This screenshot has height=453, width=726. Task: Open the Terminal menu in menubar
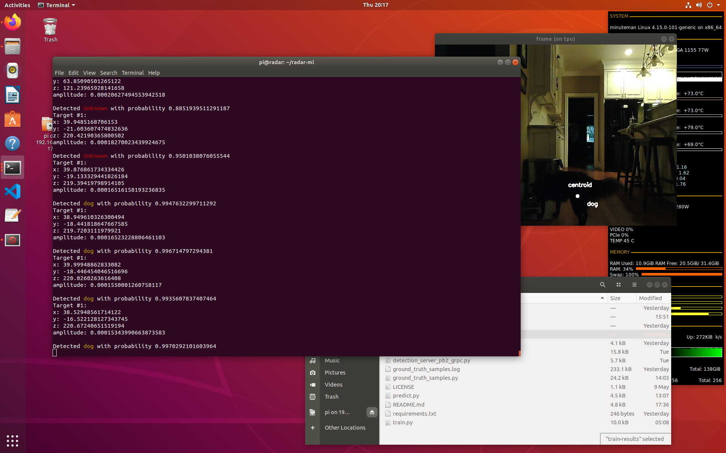pyautogui.click(x=132, y=73)
